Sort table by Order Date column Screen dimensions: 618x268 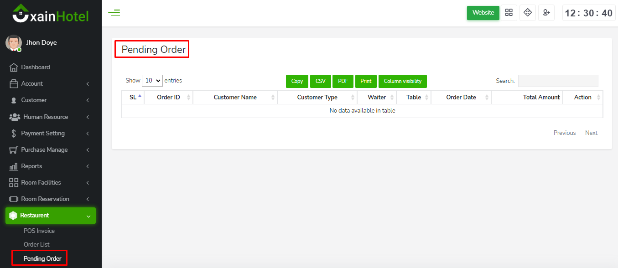(461, 97)
